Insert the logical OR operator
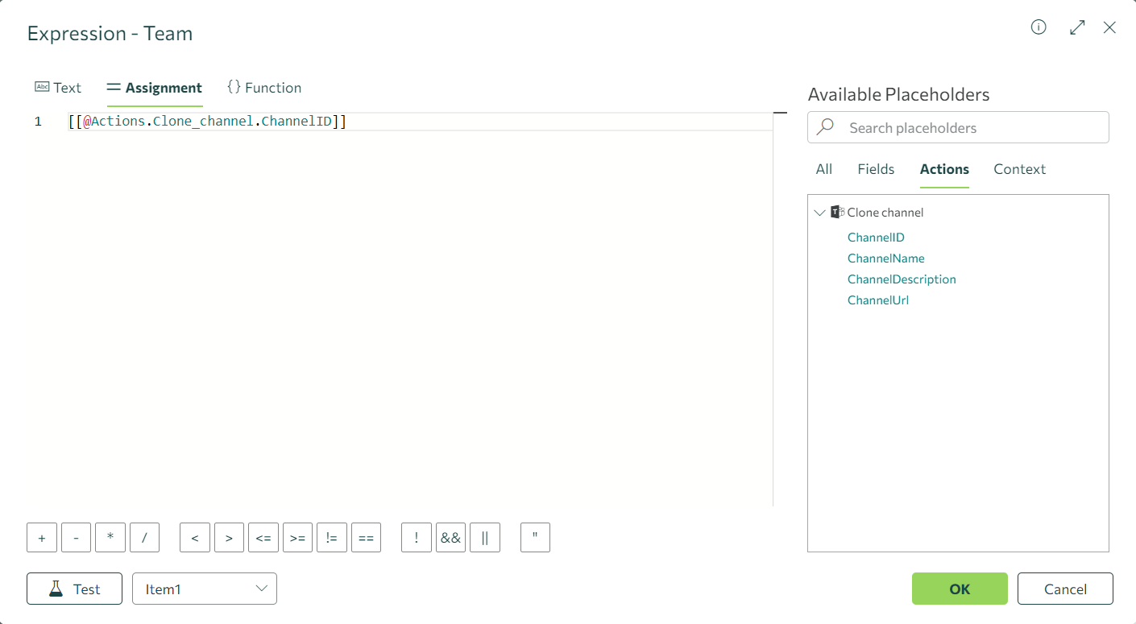 [x=485, y=538]
